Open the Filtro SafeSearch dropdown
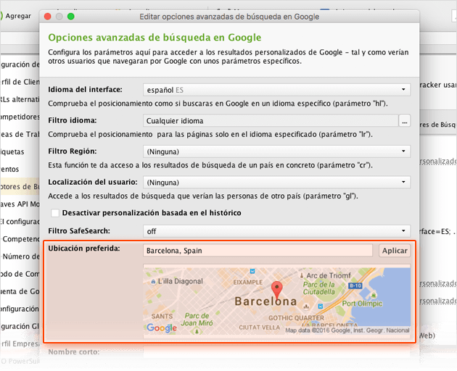 click(x=276, y=231)
